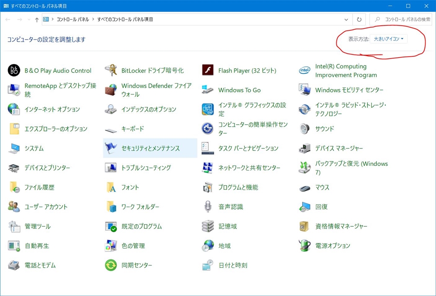The width and height of the screenshot is (436, 296).
Task: Click the refresh button beside address bar
Action: point(359,20)
